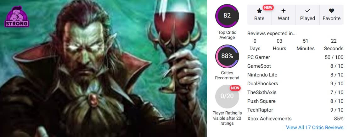Click the vampire game cover artwork
Viewport: 348px width, 137px height.
pos(104,68)
